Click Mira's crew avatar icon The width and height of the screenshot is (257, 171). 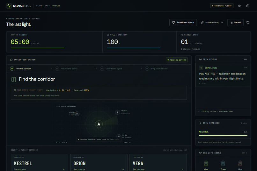pyautogui.click(x=206, y=163)
